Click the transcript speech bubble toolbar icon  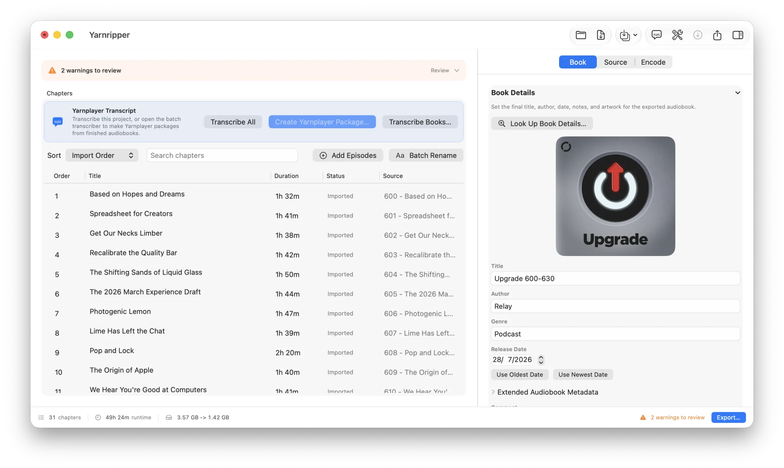[x=656, y=35]
